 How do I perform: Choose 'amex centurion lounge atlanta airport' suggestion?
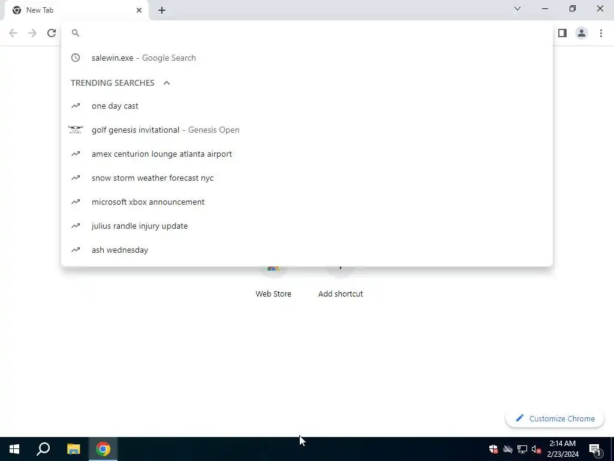click(307, 154)
